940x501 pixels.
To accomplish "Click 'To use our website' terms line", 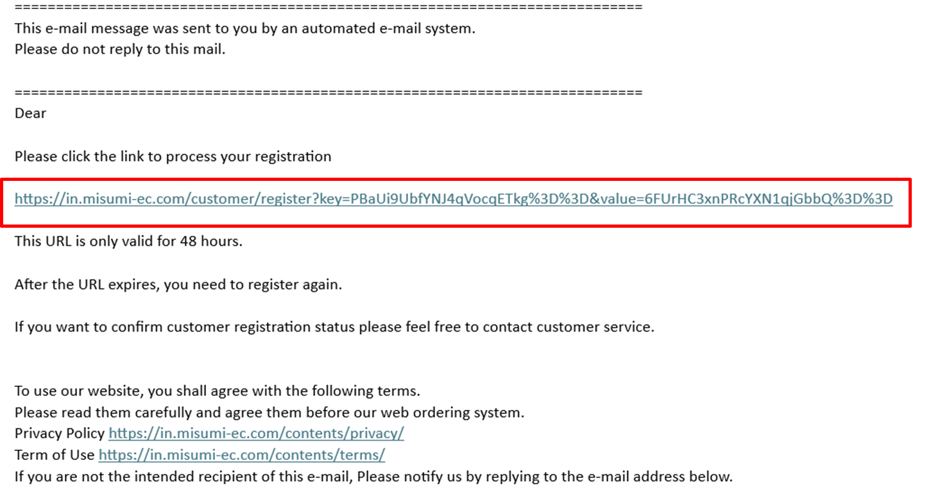I will (x=217, y=391).
